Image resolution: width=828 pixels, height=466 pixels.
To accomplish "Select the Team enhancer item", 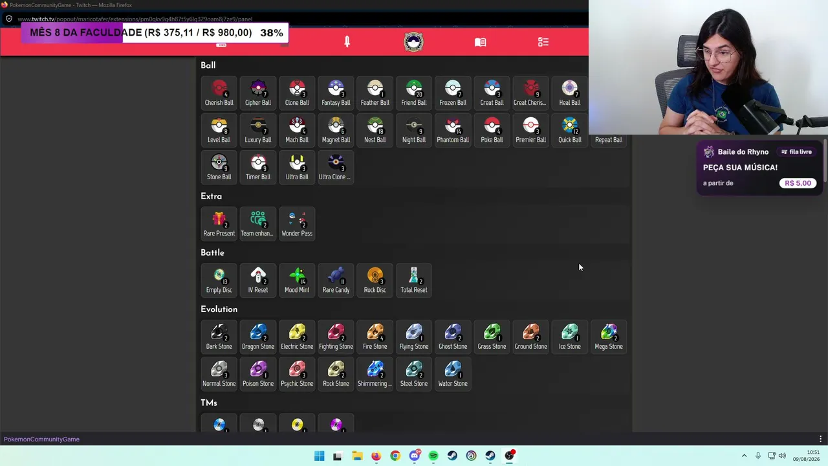I will [258, 224].
